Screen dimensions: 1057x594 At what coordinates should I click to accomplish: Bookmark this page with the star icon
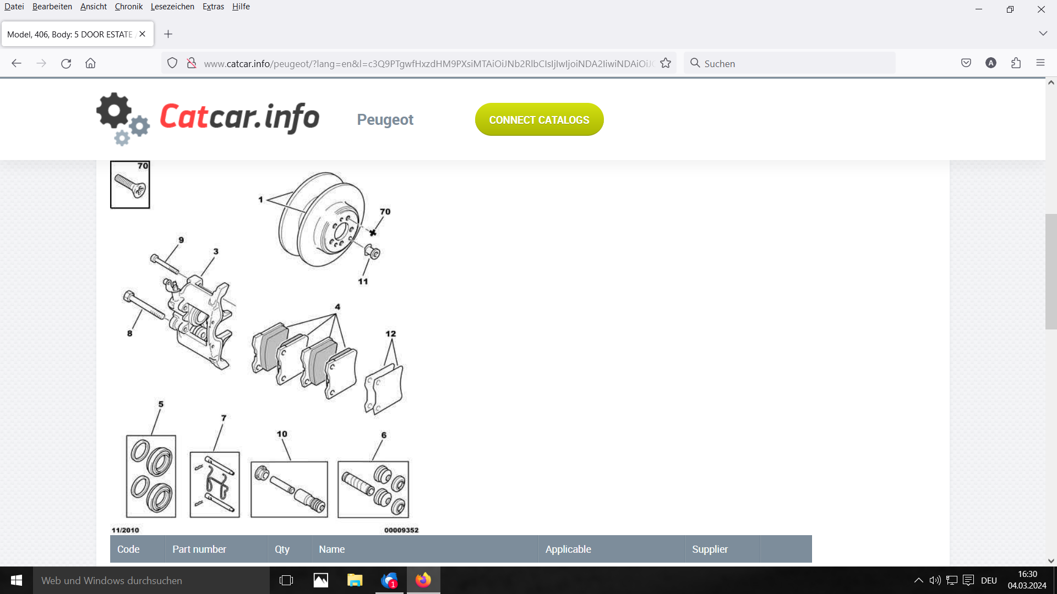[x=666, y=63]
